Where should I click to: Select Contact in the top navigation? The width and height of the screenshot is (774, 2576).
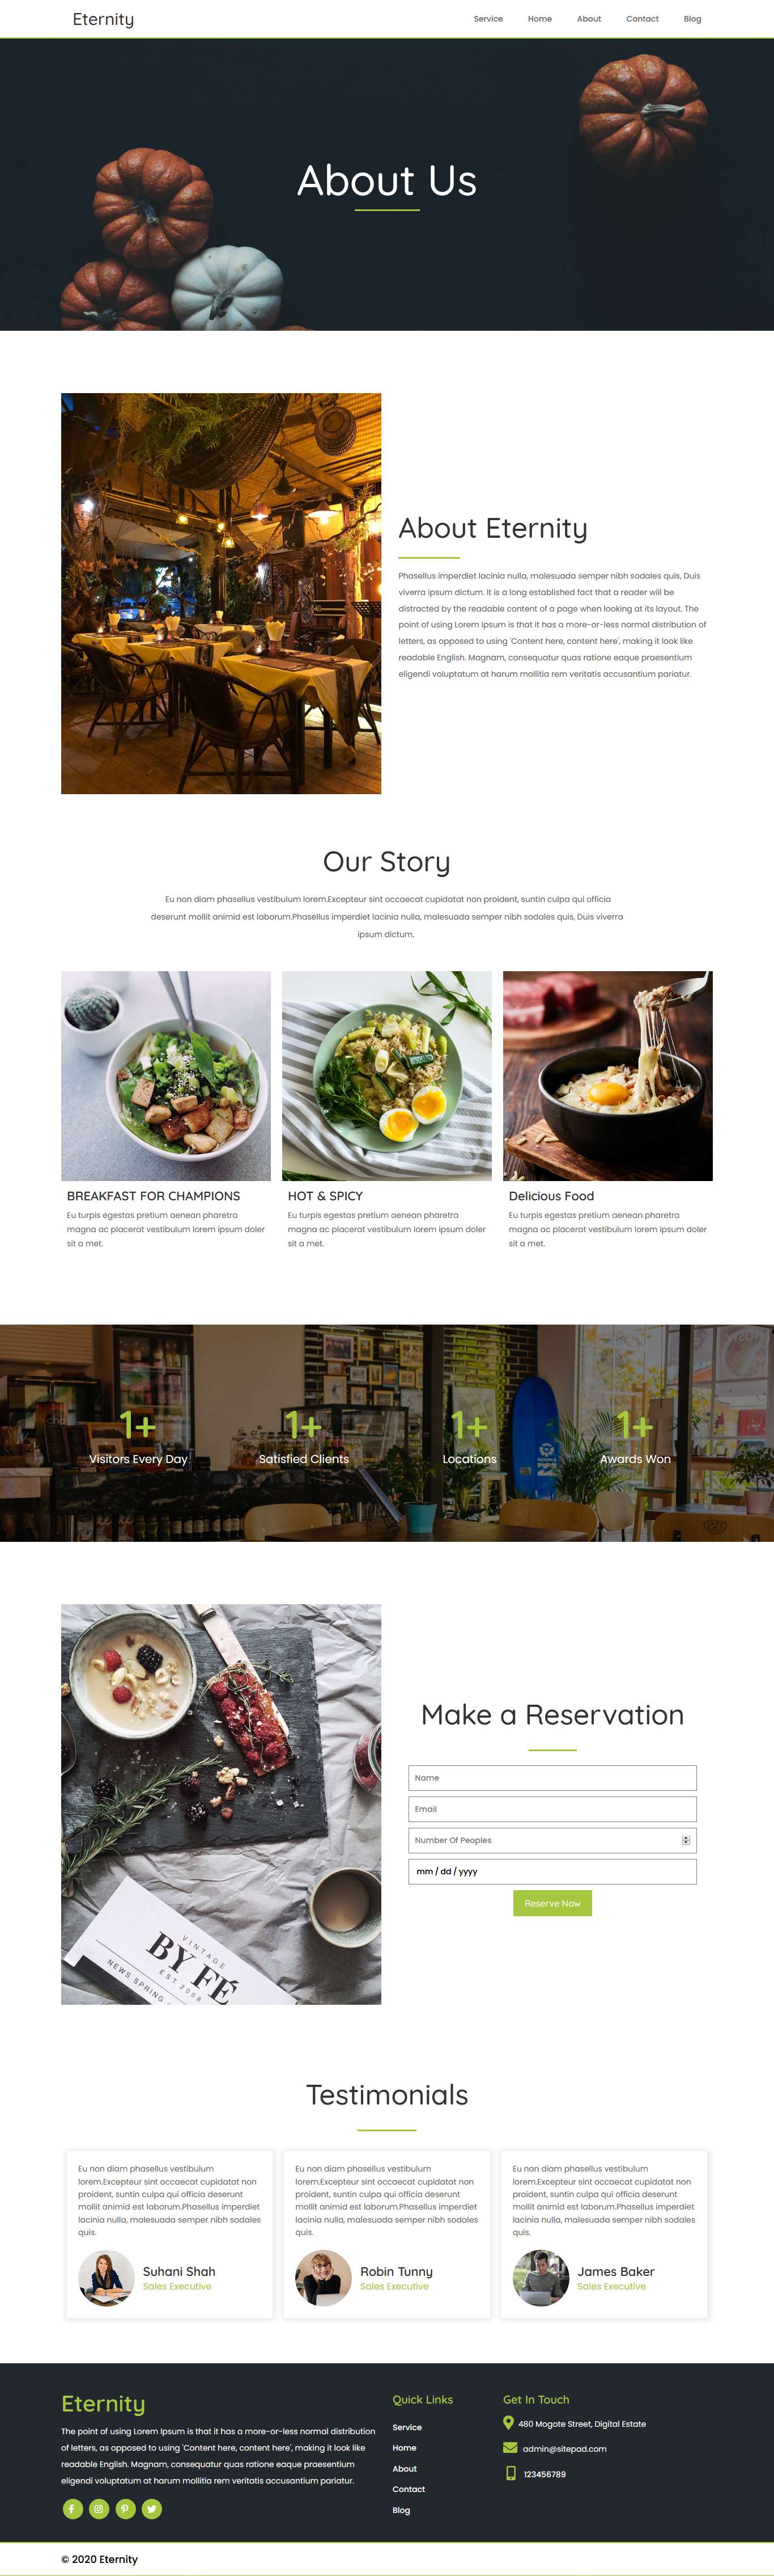[642, 19]
